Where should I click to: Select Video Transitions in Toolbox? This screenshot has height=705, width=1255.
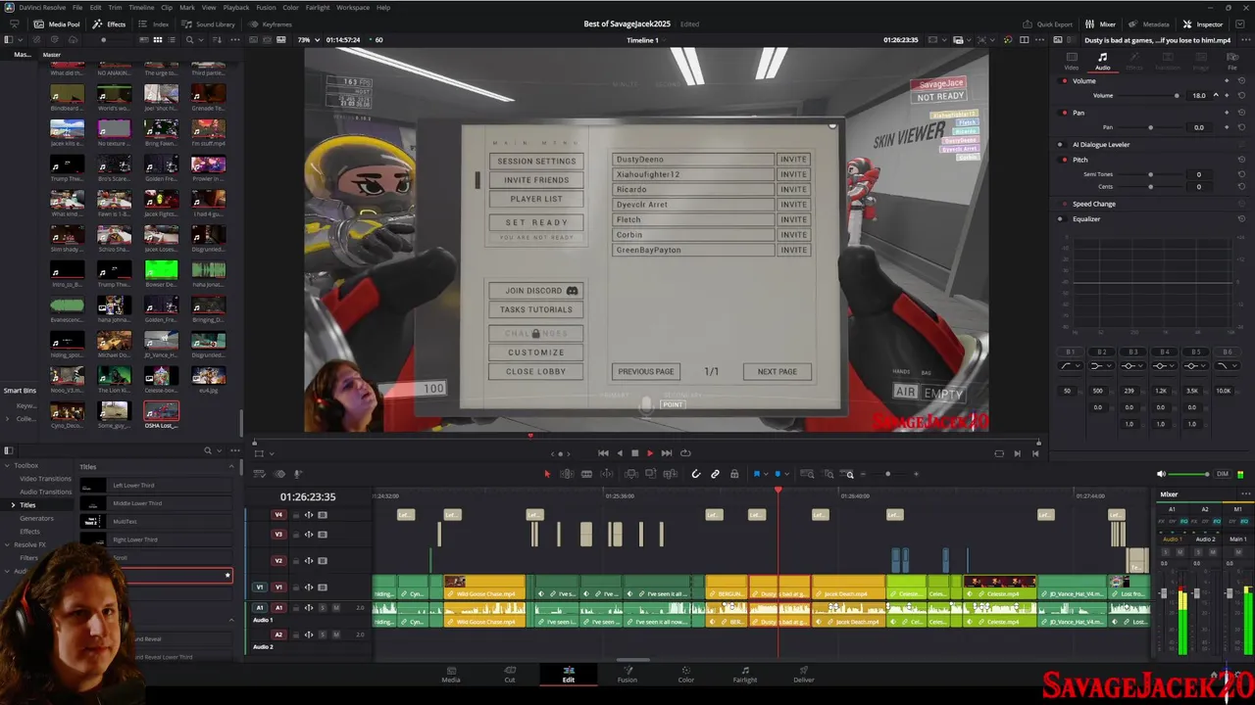(x=46, y=479)
